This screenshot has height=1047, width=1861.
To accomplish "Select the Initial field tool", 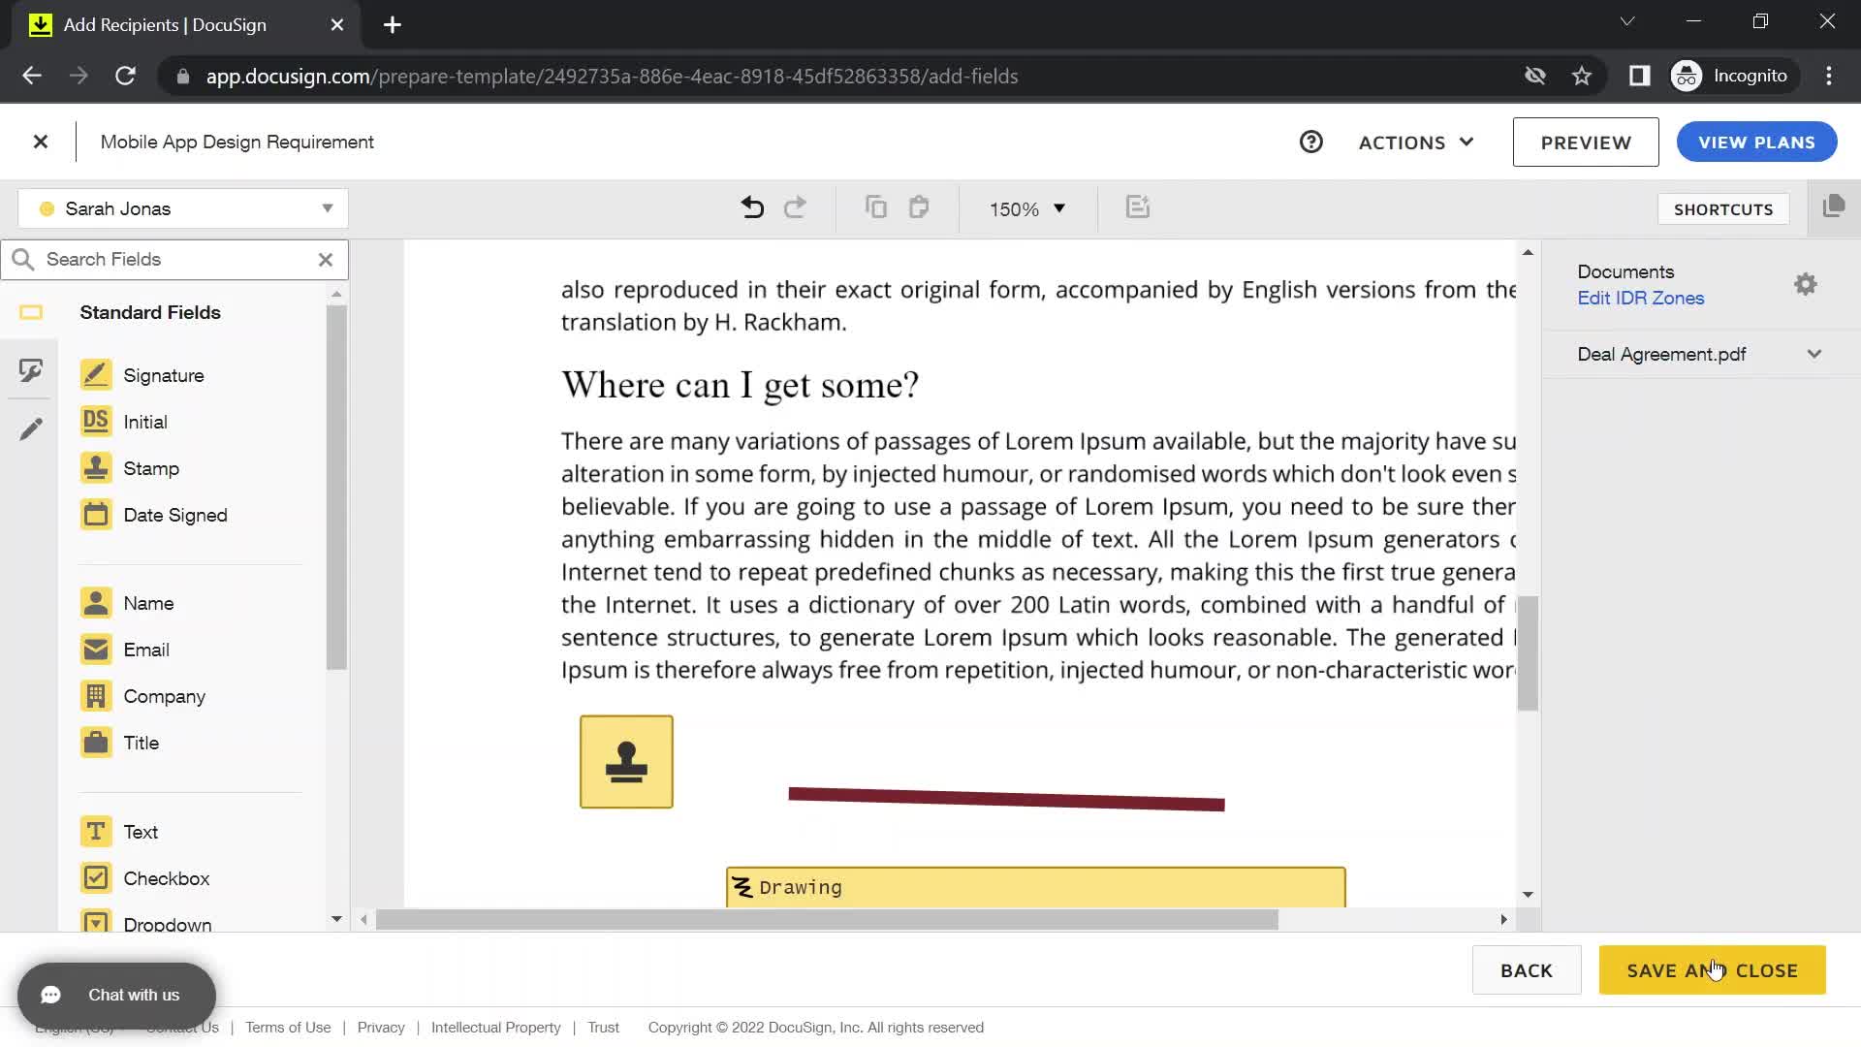I will click(x=144, y=421).
